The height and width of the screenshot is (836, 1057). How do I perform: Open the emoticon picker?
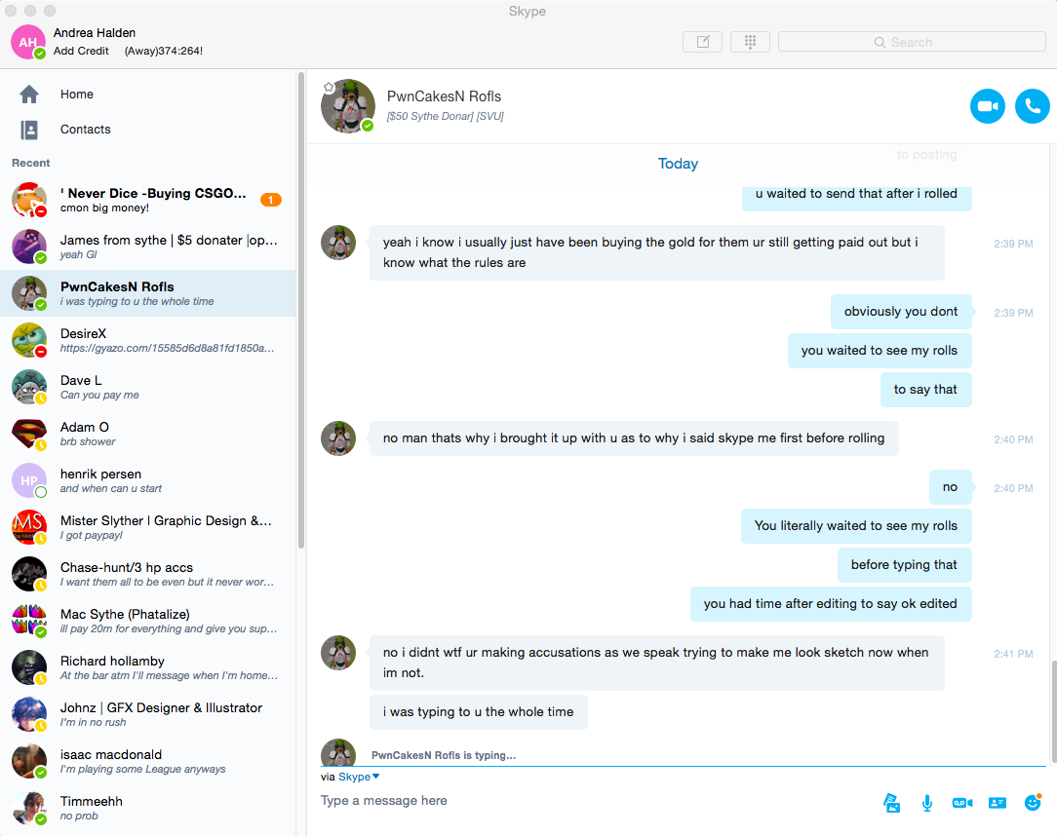(x=1032, y=802)
